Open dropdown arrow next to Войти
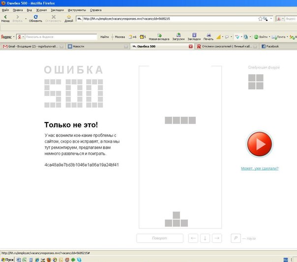Image resolution: width=297 pixels, height=262 pixels. tap(269, 36)
